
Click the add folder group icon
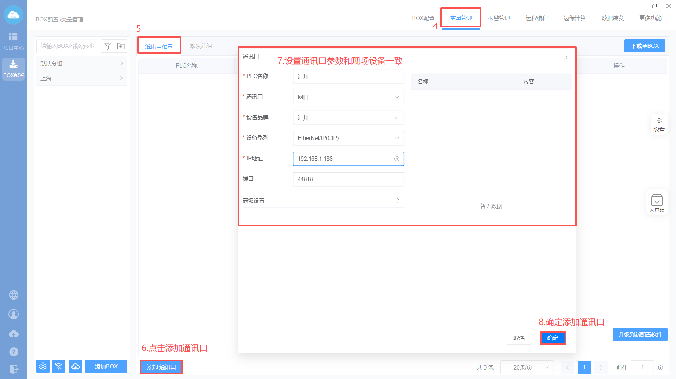[121, 46]
